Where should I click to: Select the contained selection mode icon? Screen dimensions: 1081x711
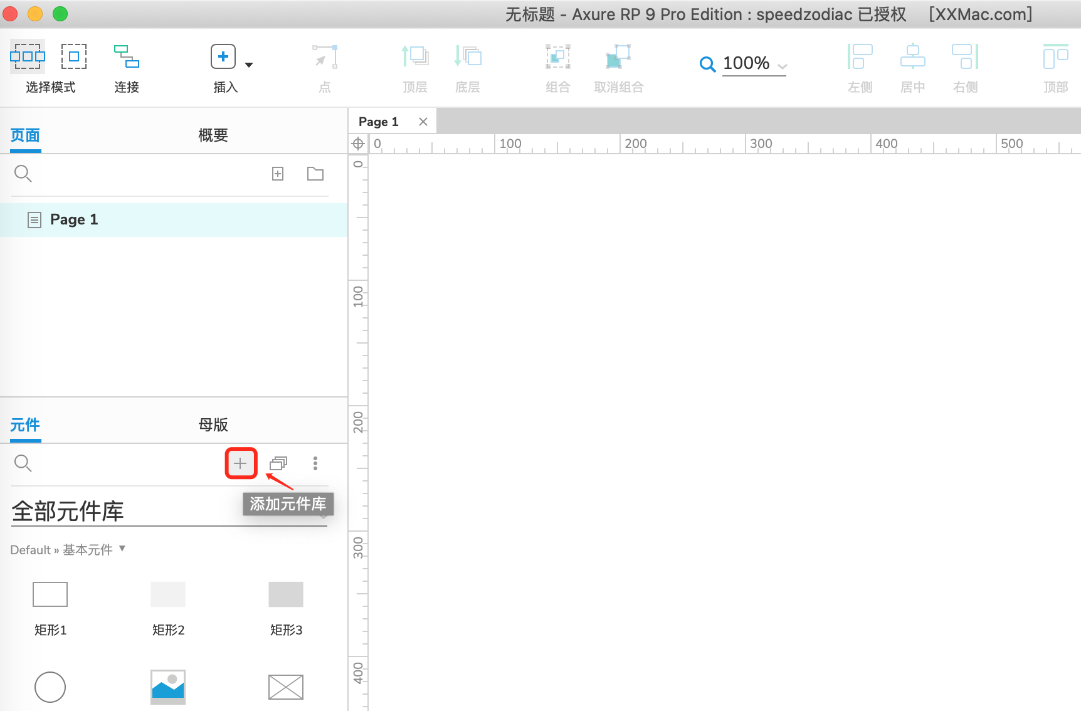coord(74,56)
